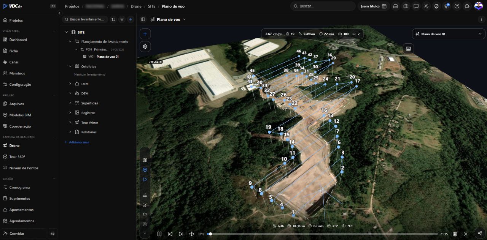Click the plus button on the map
The height and width of the screenshot is (240, 487).
pyautogui.click(x=145, y=34)
